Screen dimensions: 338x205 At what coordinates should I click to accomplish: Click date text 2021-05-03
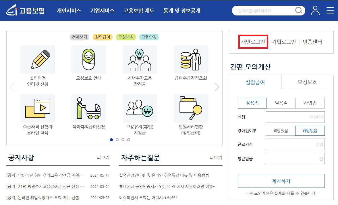click(x=100, y=198)
